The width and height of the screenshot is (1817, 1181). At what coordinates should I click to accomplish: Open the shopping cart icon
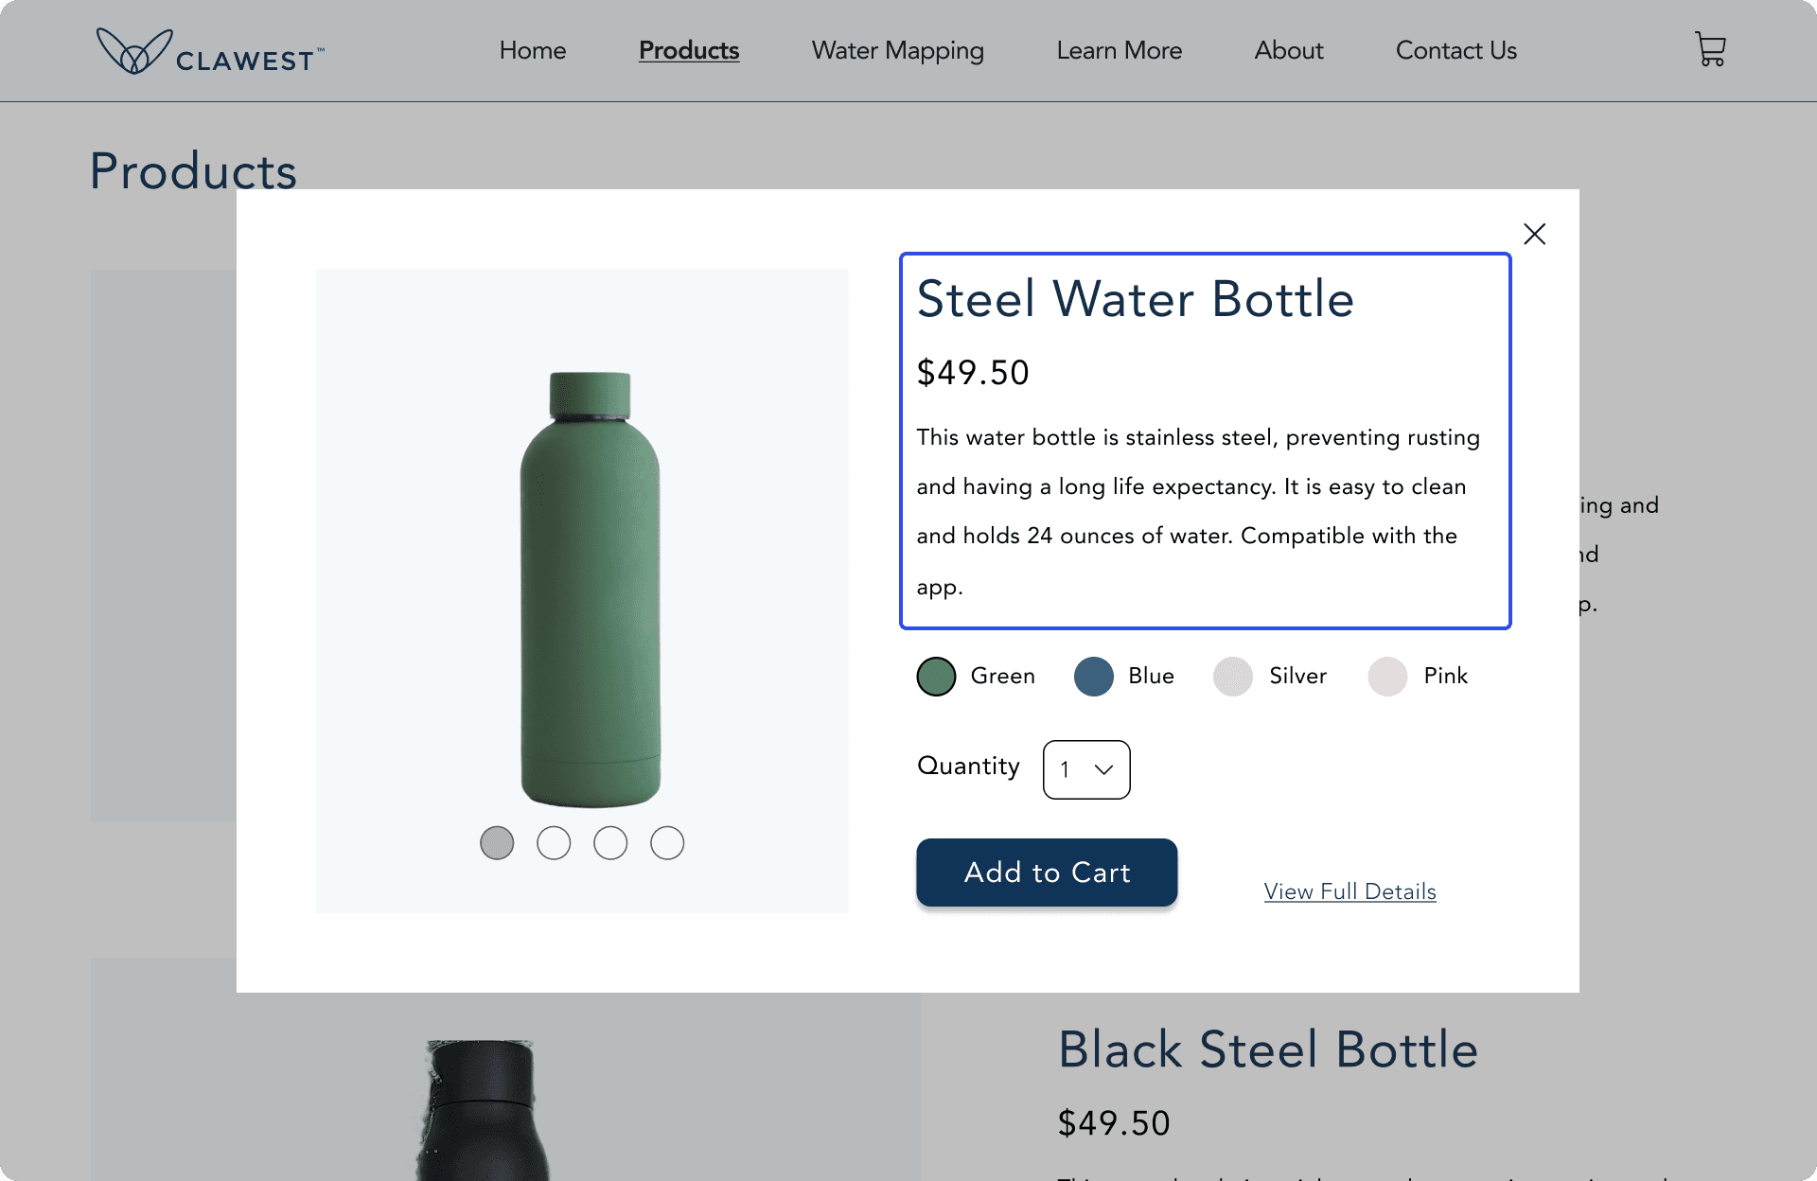[1710, 49]
